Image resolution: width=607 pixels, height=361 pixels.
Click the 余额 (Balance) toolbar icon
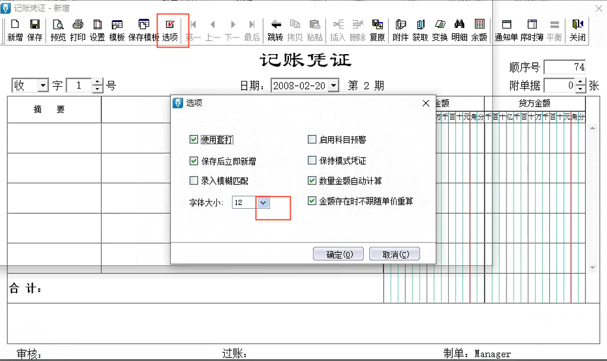(479, 30)
